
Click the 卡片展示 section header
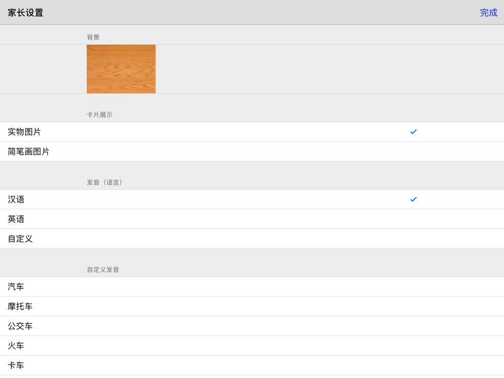click(100, 115)
